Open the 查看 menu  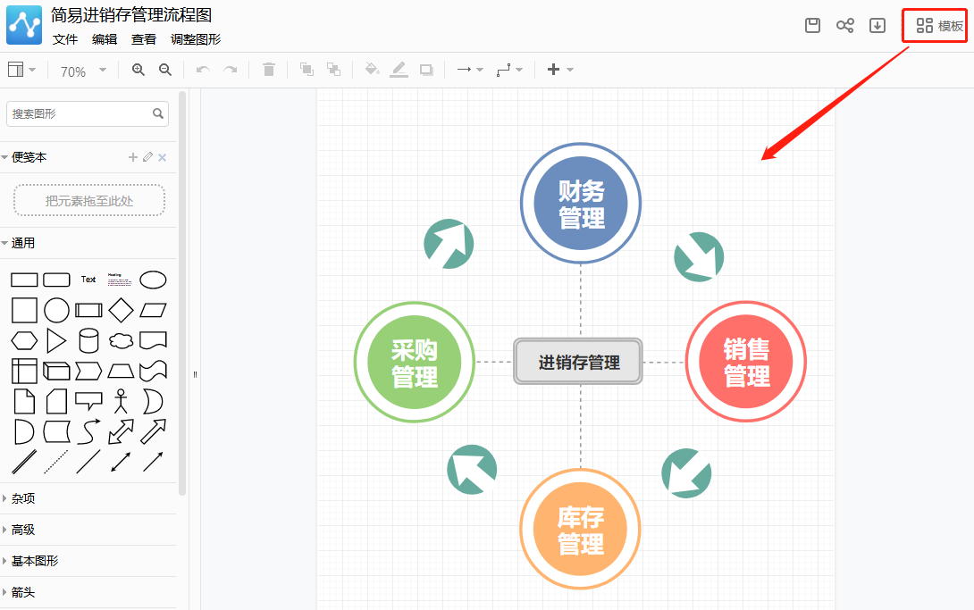coord(144,39)
